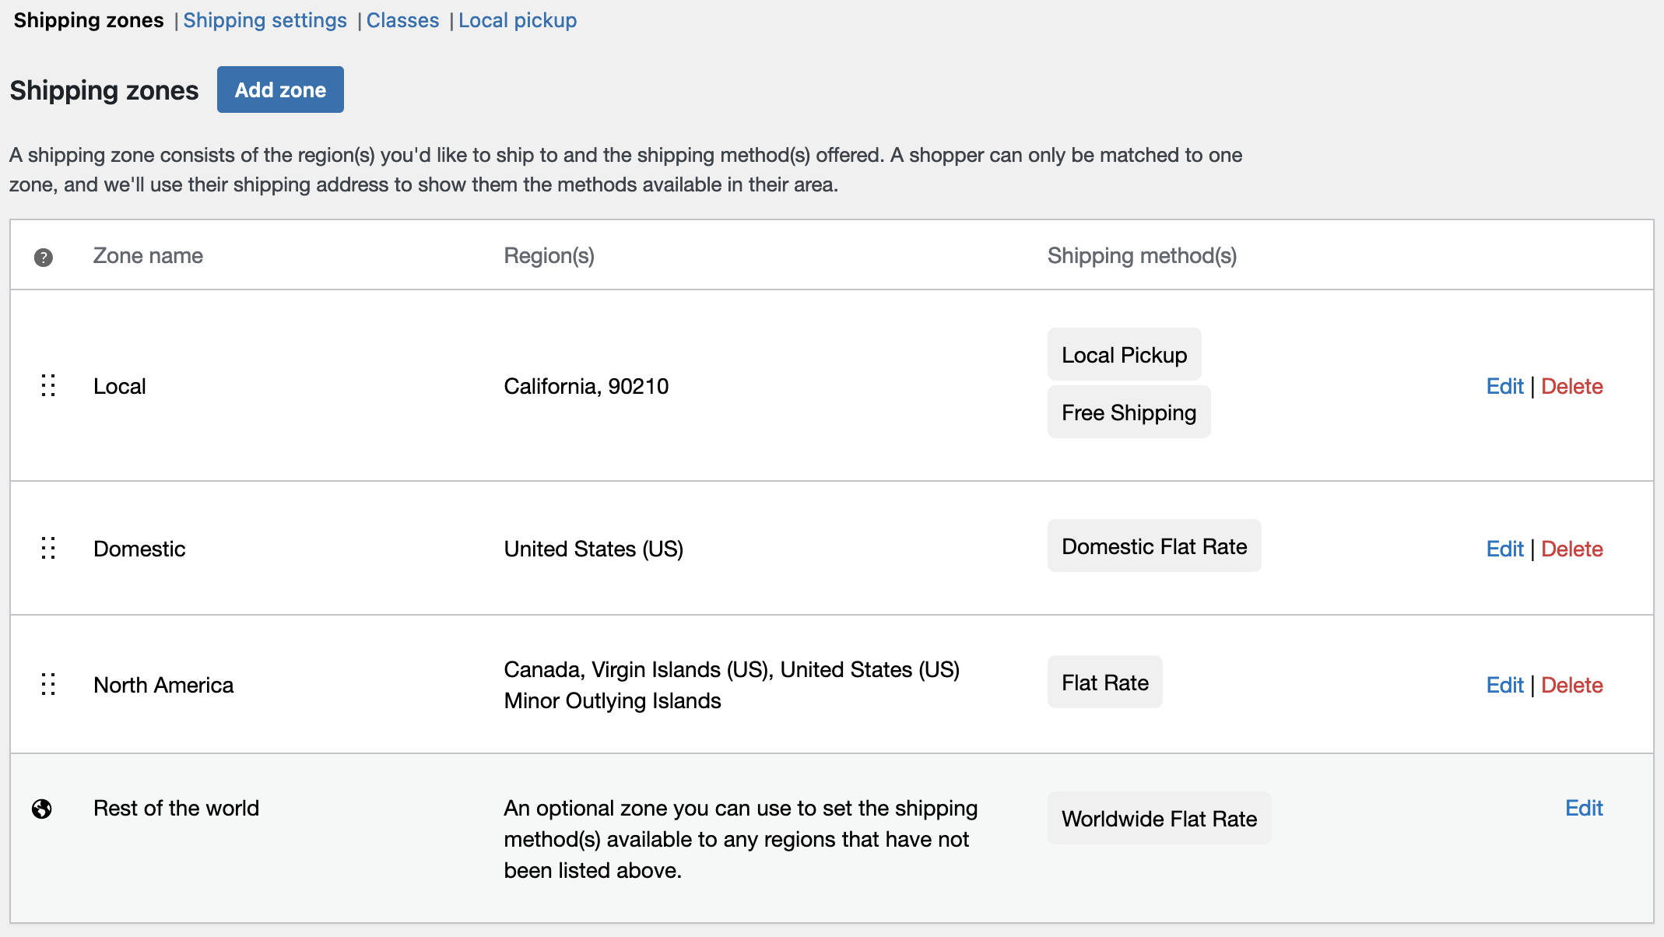Select the Local Pickup shipping method
This screenshot has width=1664, height=937.
point(1124,354)
